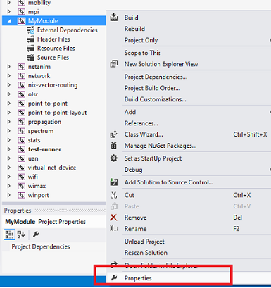The width and height of the screenshot is (271, 288).
Task: Expand the test-runner project node
Action: [x=9, y=149]
